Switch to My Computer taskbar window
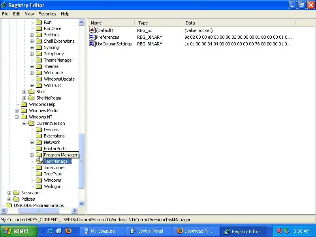Image resolution: width=316 pixels, height=237 pixels. [x=102, y=231]
